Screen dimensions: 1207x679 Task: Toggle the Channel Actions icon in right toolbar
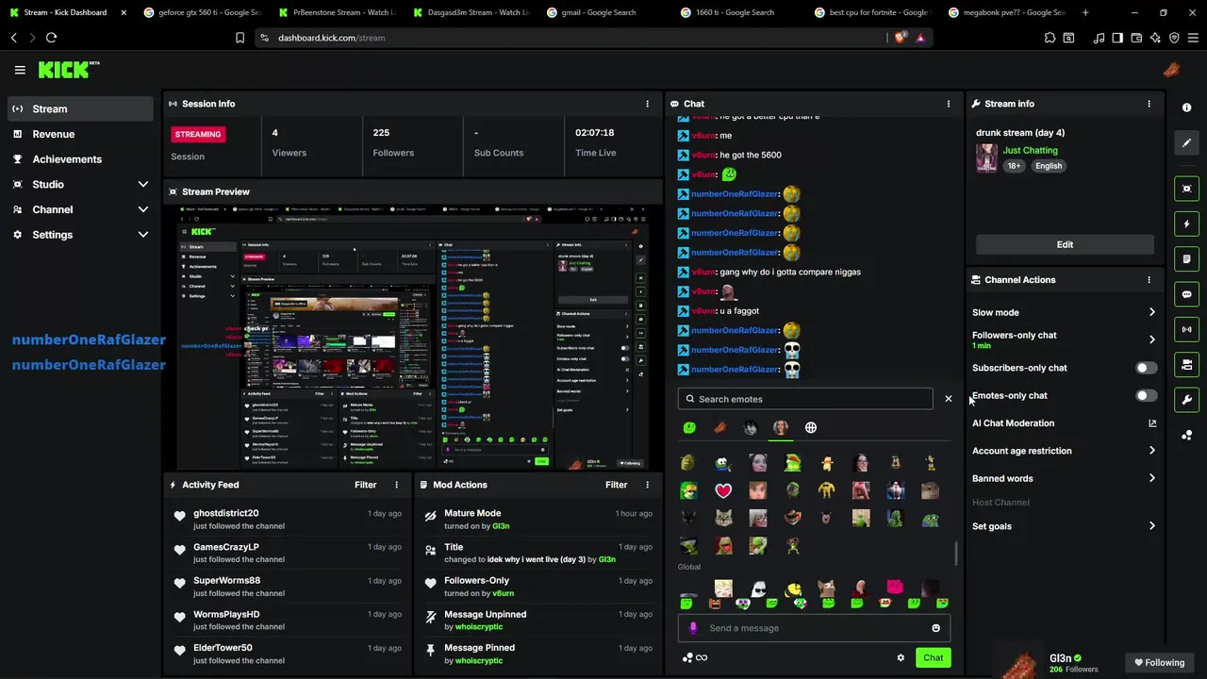click(x=1186, y=364)
